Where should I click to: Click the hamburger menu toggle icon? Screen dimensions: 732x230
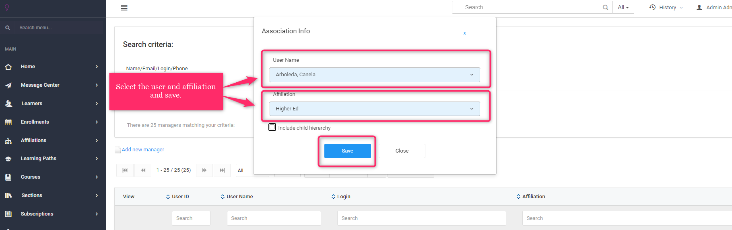click(124, 8)
